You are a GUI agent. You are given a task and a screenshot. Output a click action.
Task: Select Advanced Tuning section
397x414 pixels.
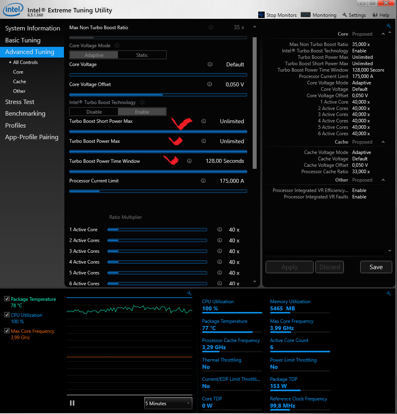coord(32,52)
